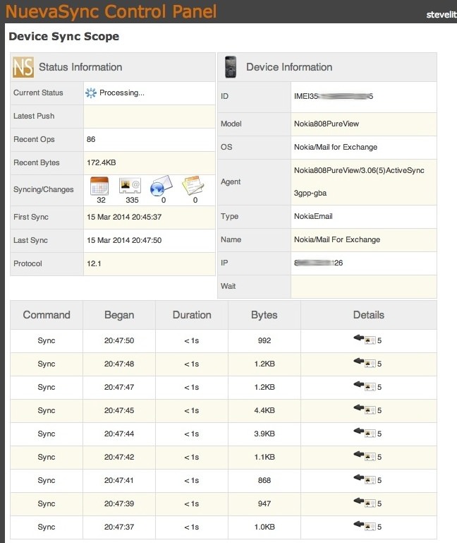Click the NS logo in Status Information
Viewport: 457px width, 543px height.
tap(23, 67)
